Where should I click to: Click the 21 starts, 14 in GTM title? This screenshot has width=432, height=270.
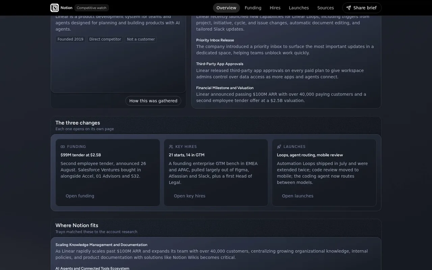click(187, 155)
